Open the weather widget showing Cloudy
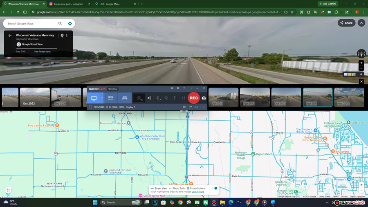The image size is (368, 207). tap(11, 202)
